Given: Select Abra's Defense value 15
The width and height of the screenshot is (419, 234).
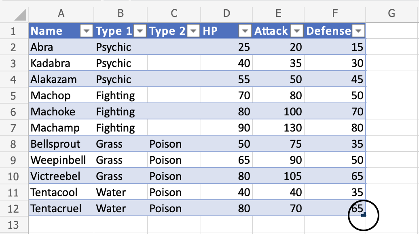Looking at the screenshot, I should coord(335,47).
